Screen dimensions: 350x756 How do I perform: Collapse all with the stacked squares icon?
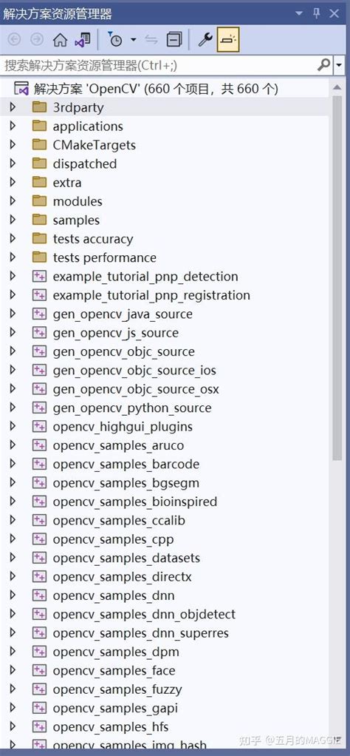click(174, 40)
